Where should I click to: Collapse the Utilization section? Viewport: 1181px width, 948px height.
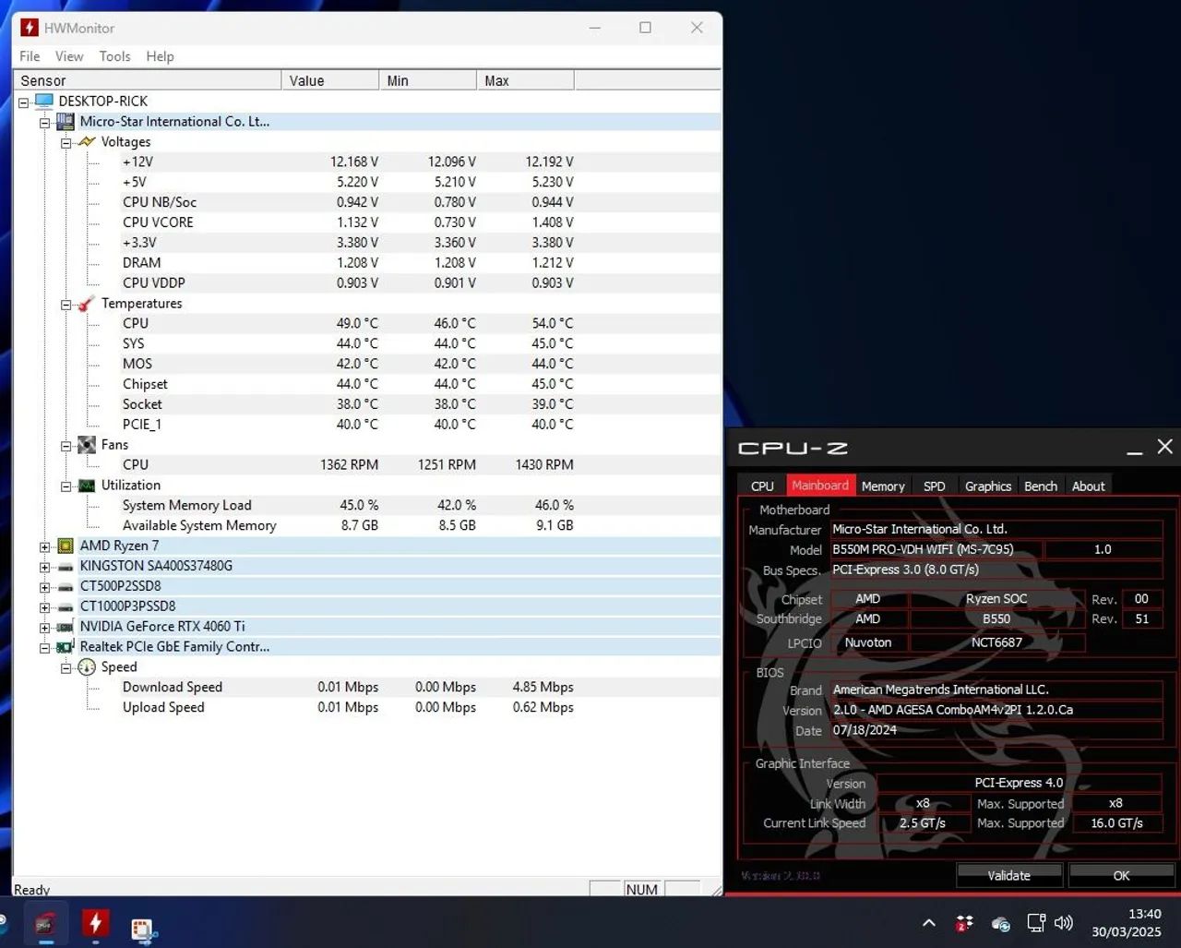pos(66,486)
